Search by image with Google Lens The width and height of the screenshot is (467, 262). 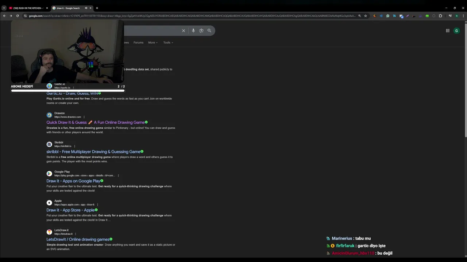click(x=201, y=31)
